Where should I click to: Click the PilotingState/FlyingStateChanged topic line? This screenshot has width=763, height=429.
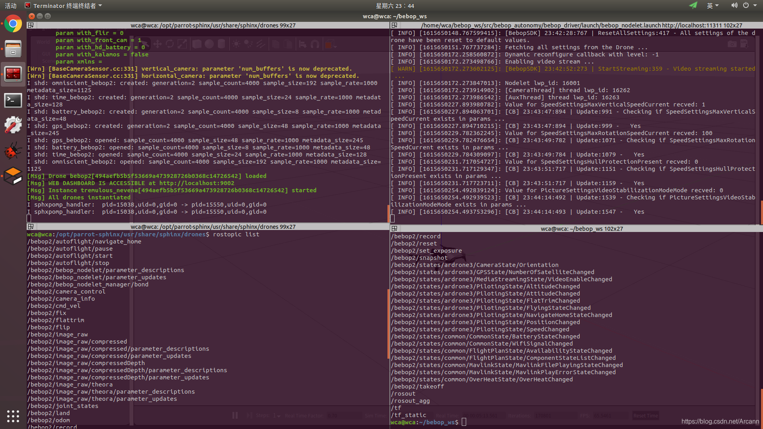491,308
